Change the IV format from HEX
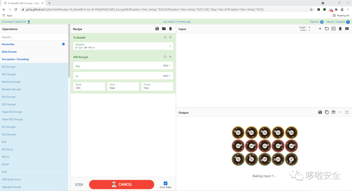The image size is (352, 191). click(167, 76)
